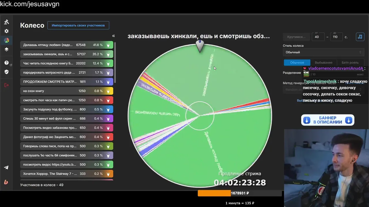Viewport: 369px width, 207px height.
Task: Click the winner title above wheel
Action: [x=199, y=36]
